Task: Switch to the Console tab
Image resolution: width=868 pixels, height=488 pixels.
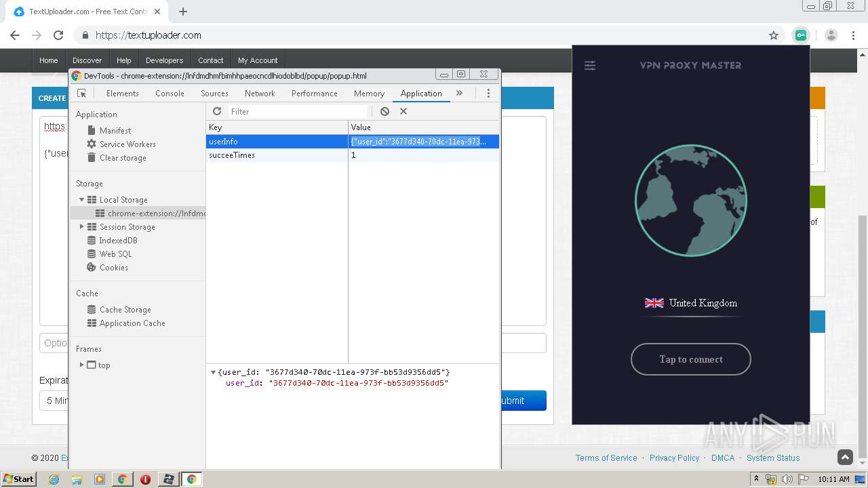Action: click(170, 94)
